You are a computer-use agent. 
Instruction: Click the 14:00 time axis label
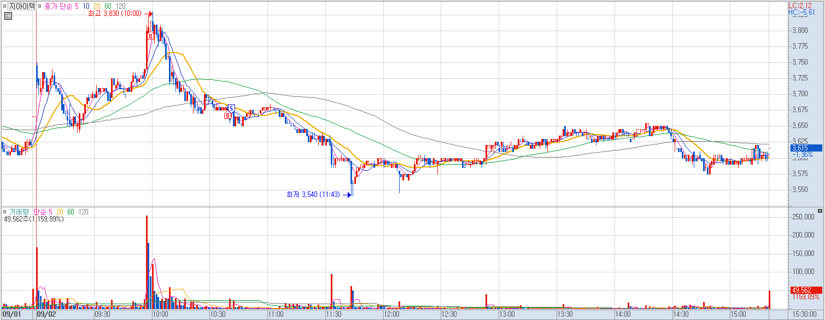point(623,315)
